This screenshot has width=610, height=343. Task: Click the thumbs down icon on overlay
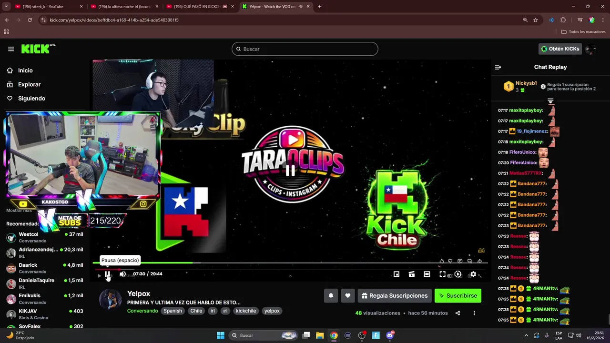[450, 261]
